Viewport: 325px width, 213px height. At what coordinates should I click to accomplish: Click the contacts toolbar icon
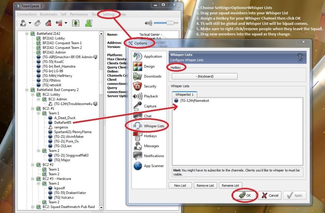[x=89, y=23]
